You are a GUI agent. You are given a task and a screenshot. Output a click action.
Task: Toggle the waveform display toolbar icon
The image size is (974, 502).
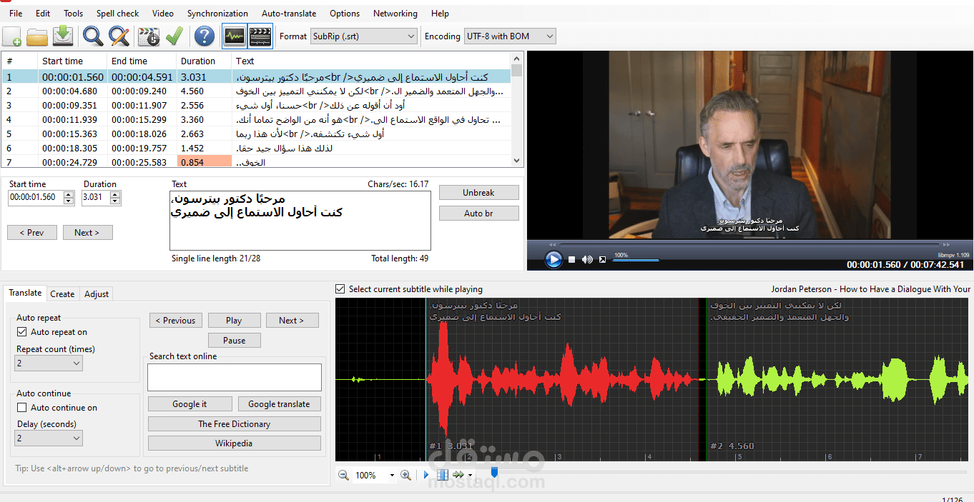pyautogui.click(x=235, y=36)
